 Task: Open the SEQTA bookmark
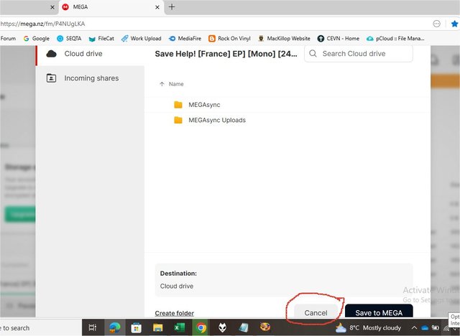(69, 38)
